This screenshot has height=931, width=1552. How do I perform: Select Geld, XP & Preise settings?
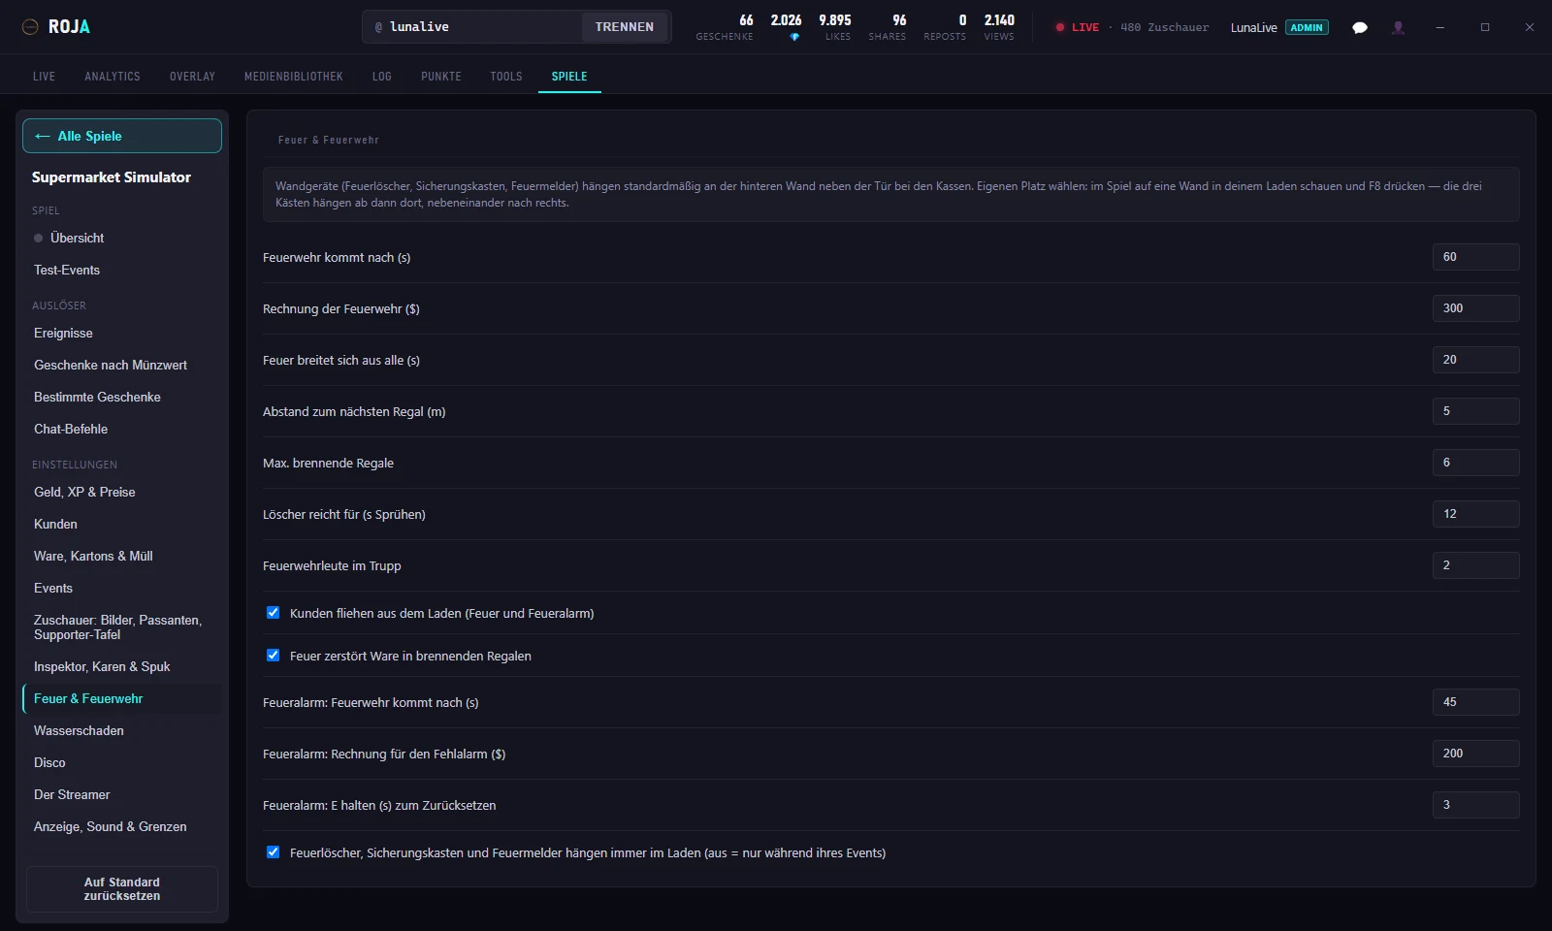point(122,492)
